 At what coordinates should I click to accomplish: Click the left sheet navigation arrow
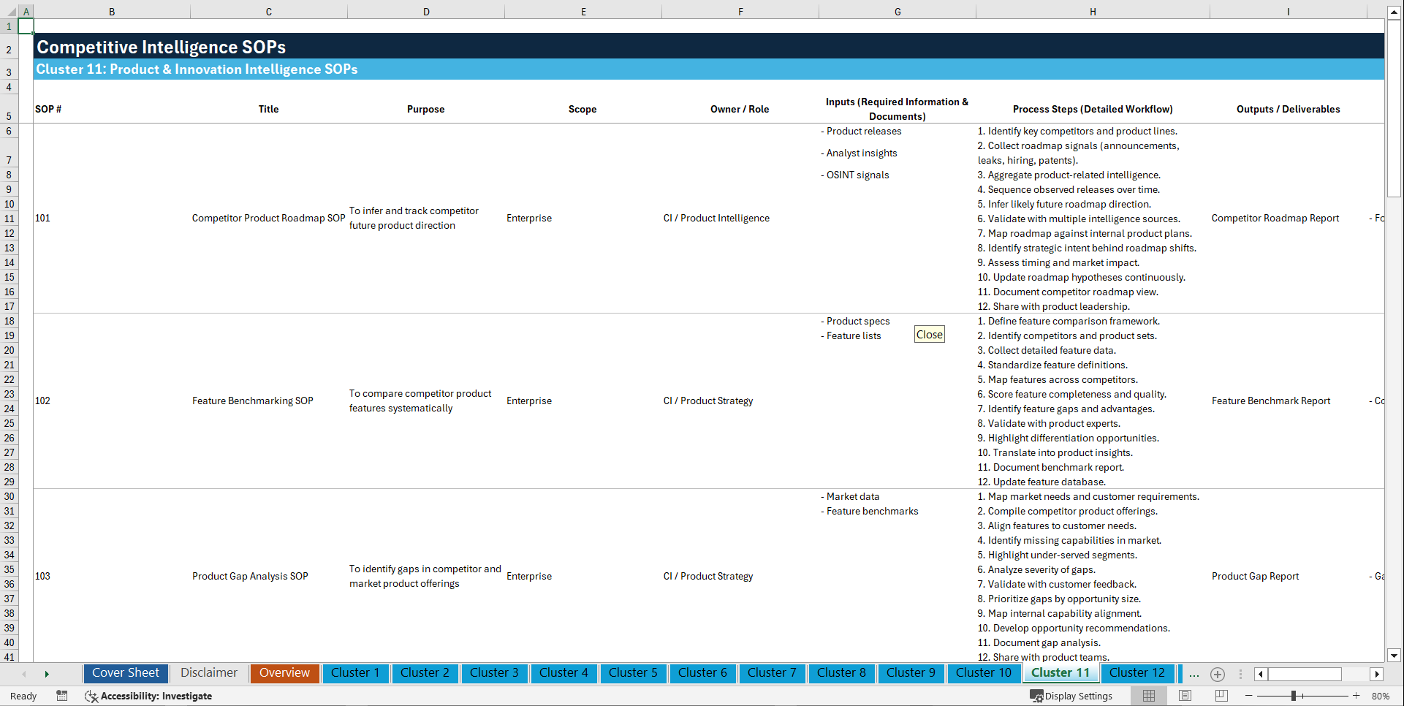(x=24, y=674)
